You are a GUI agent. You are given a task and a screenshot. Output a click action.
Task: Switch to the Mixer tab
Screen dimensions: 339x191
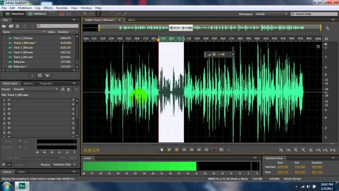[132, 20]
